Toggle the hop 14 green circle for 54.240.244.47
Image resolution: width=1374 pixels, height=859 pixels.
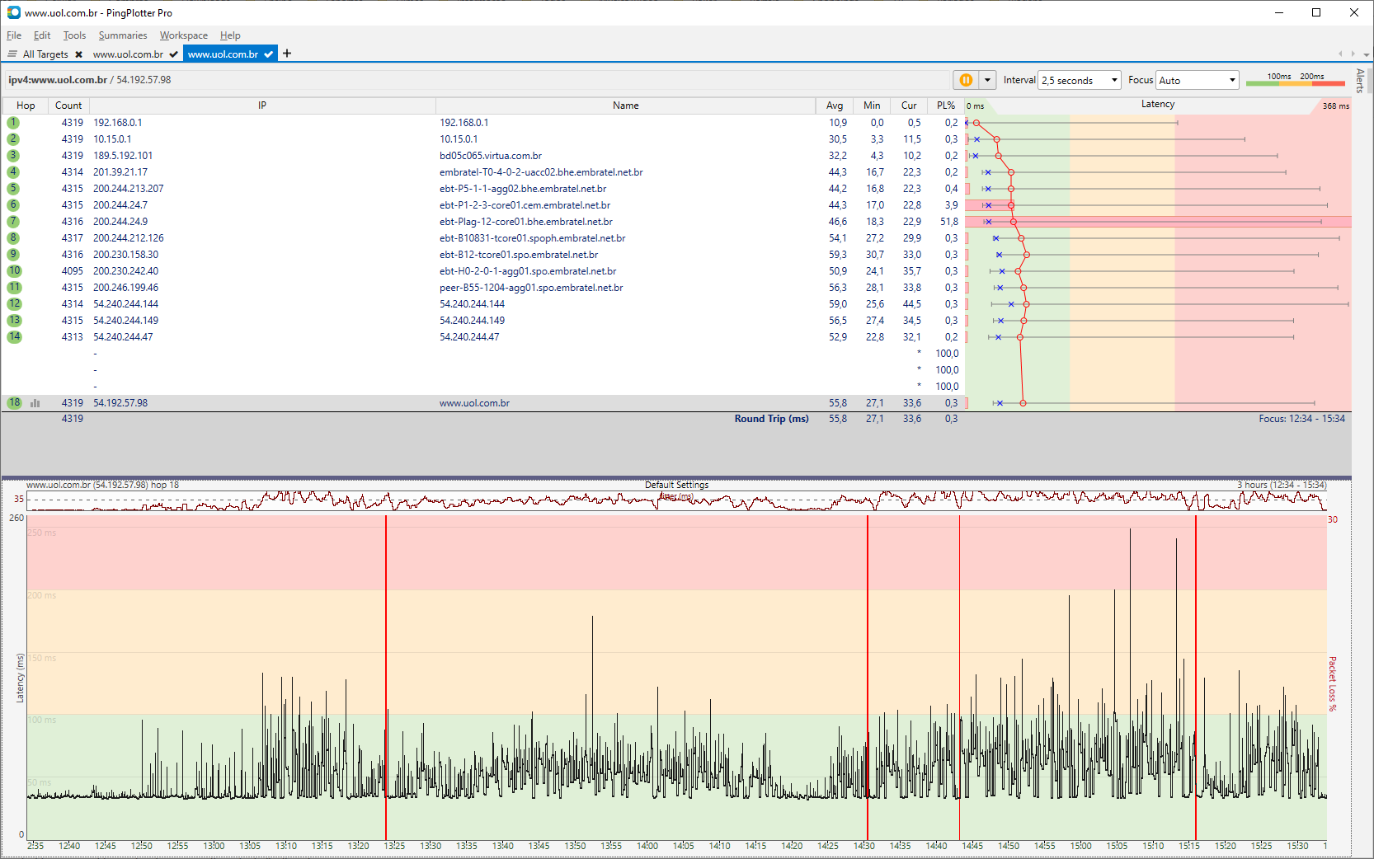pos(14,337)
